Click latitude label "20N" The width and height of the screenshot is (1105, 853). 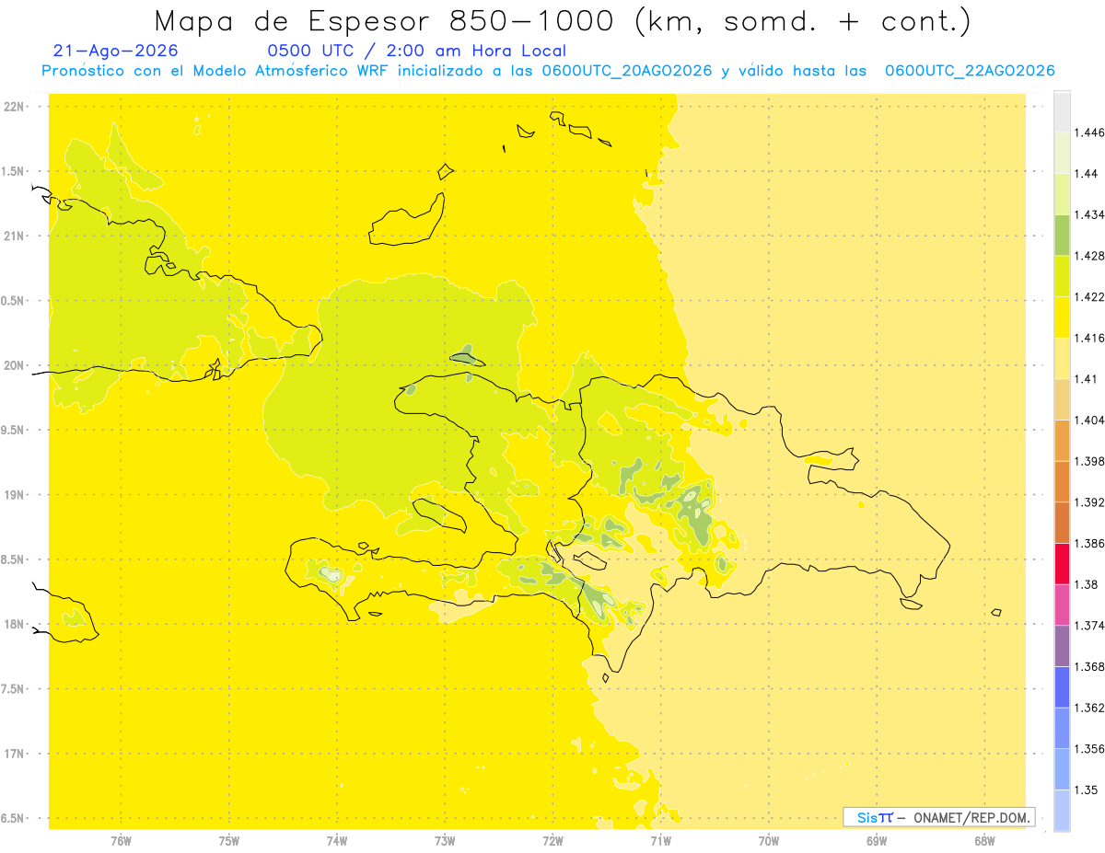pyautogui.click(x=14, y=366)
